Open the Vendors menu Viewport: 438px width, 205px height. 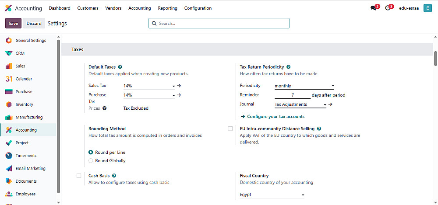[x=113, y=8]
